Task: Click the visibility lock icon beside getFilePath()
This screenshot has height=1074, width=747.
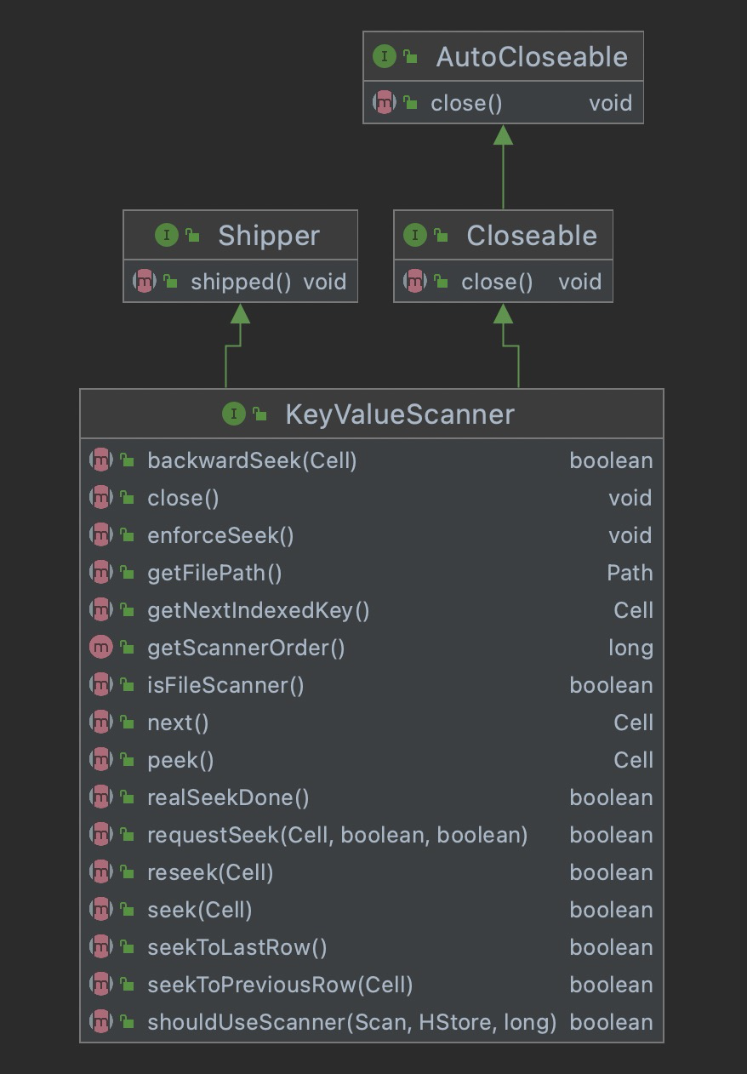Action: coord(127,573)
